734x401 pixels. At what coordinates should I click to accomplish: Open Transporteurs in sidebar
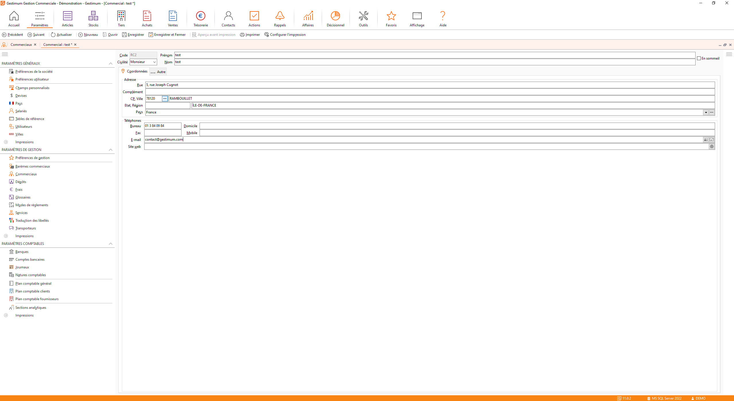[x=26, y=228]
